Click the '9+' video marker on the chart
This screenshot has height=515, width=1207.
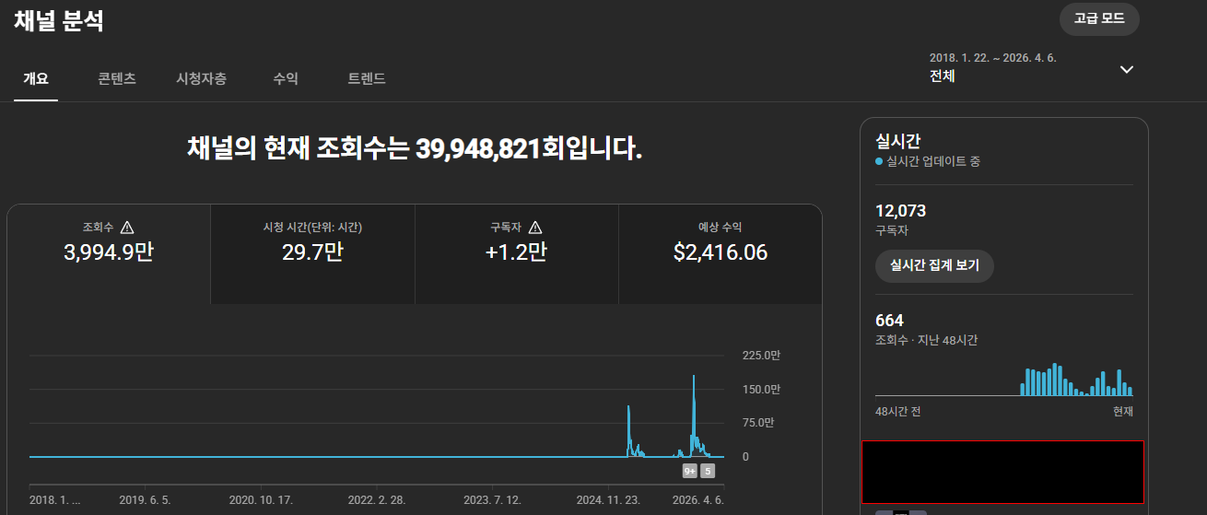click(x=690, y=471)
